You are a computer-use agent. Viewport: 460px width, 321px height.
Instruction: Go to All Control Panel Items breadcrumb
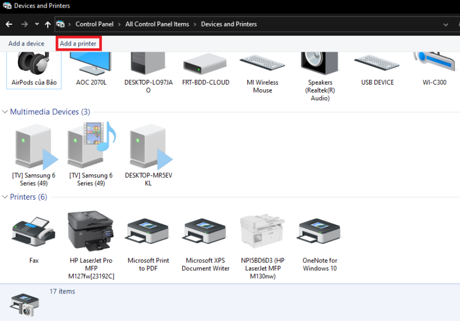tap(157, 24)
